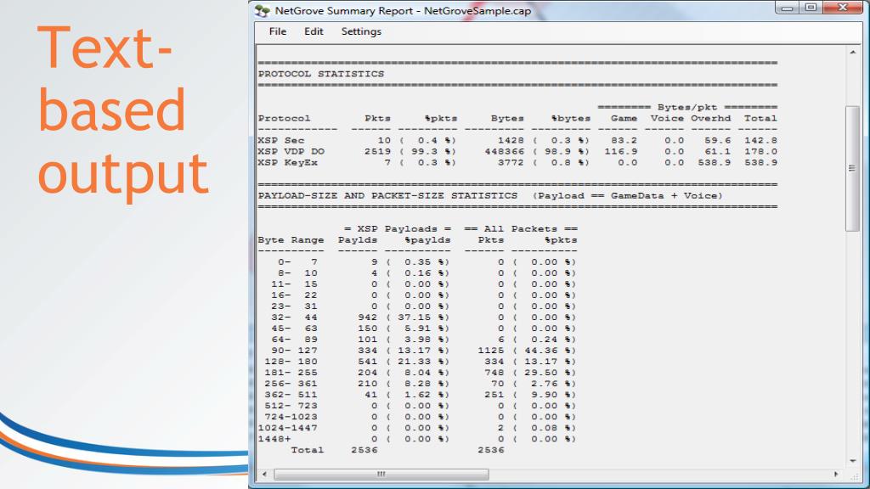Image resolution: width=870 pixels, height=489 pixels.
Task: Close the NetGrove Summary Report window
Action: [843, 8]
